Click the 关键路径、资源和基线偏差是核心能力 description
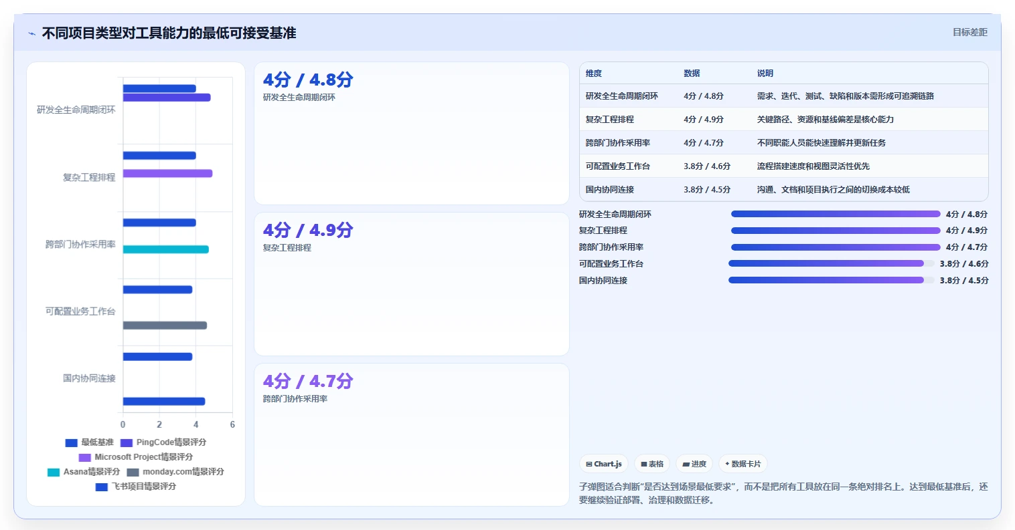This screenshot has height=530, width=1015. [x=826, y=120]
